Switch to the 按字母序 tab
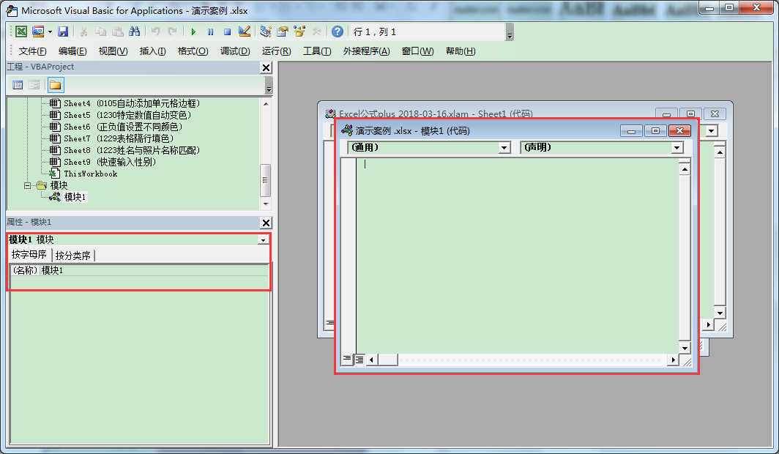The width and height of the screenshot is (779, 454). pyautogui.click(x=29, y=255)
